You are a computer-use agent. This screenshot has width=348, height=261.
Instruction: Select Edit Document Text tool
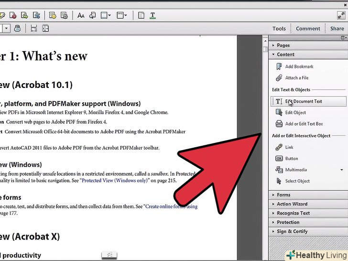coord(308,101)
